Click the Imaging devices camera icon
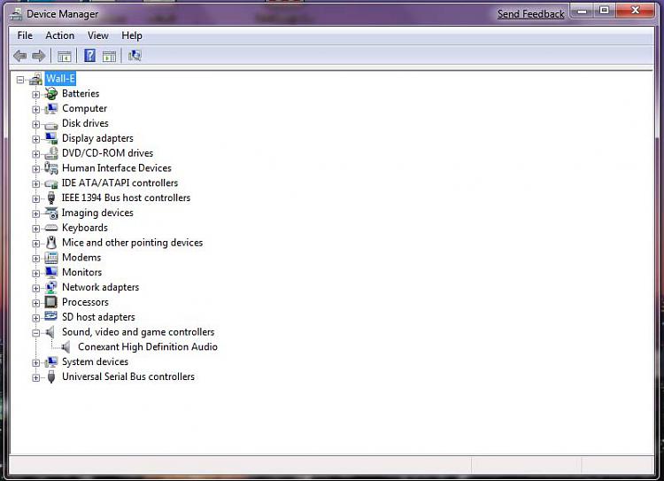 (x=51, y=213)
